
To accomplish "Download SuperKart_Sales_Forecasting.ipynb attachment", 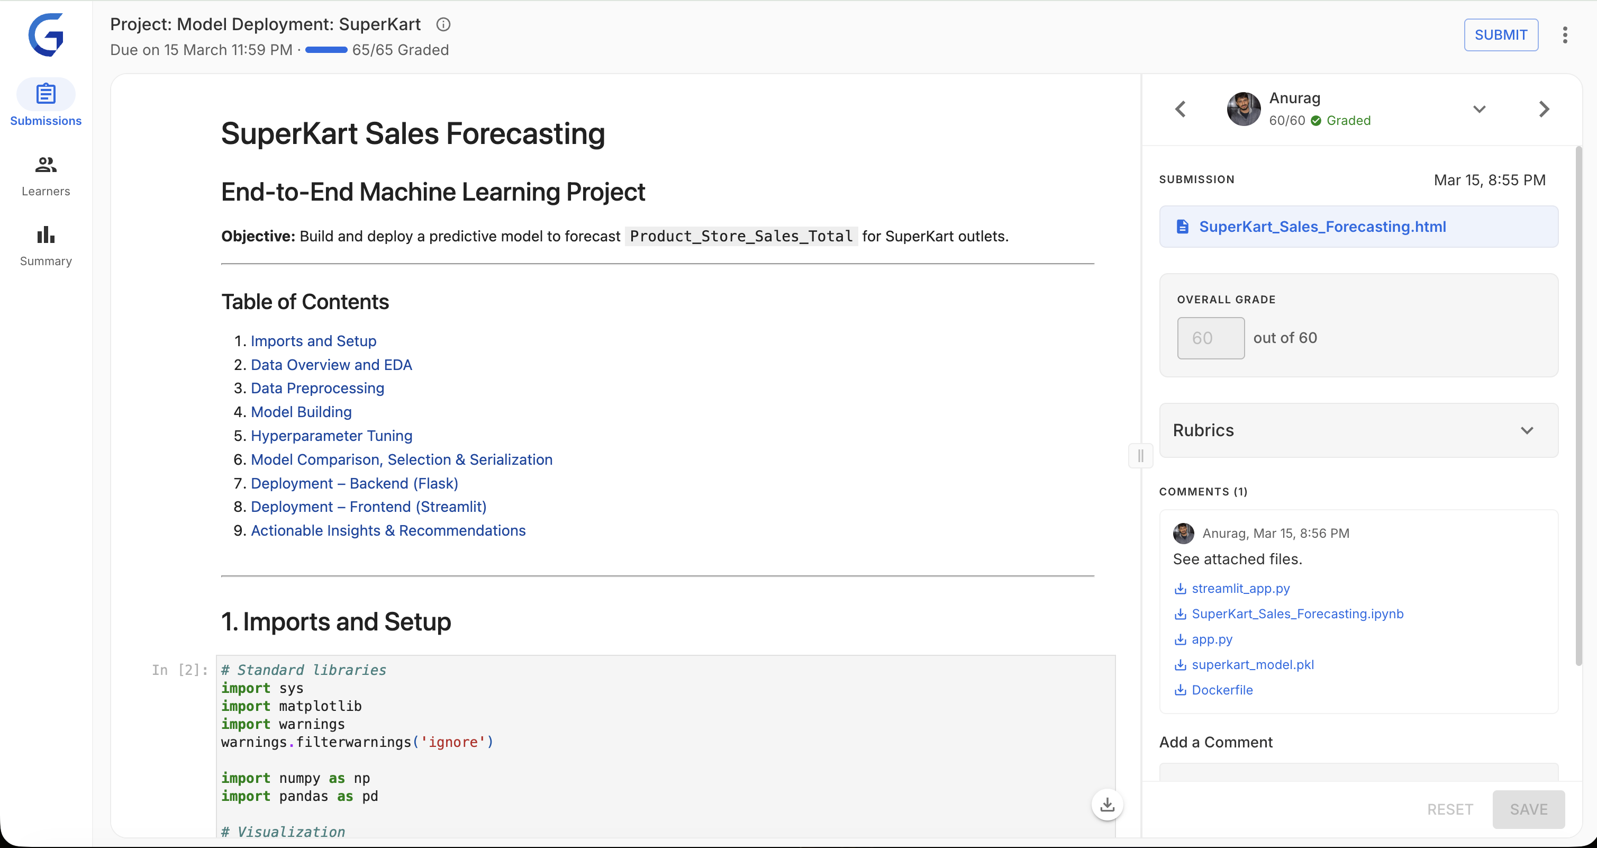I will (x=1297, y=614).
